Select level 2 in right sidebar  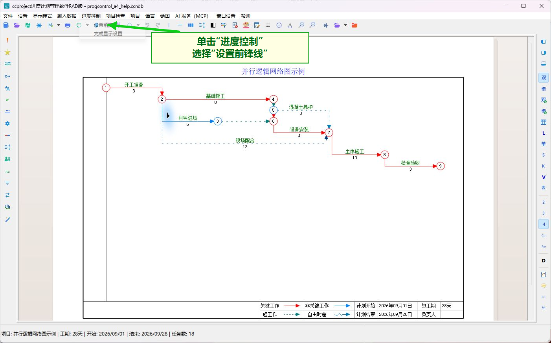coord(544,202)
